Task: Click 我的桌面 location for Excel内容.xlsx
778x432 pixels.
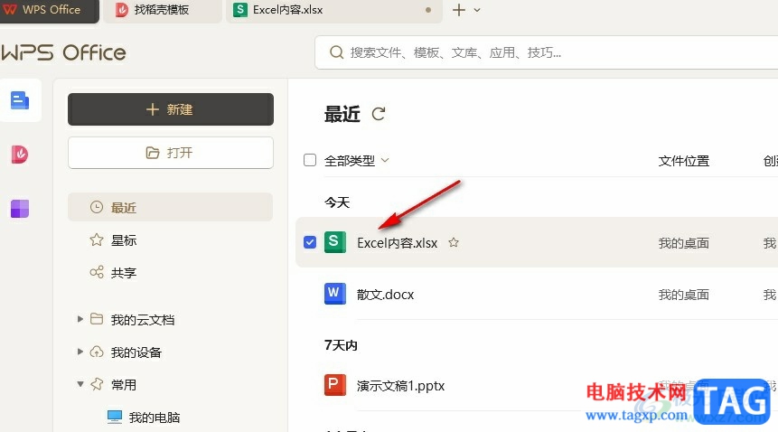Action: point(684,243)
